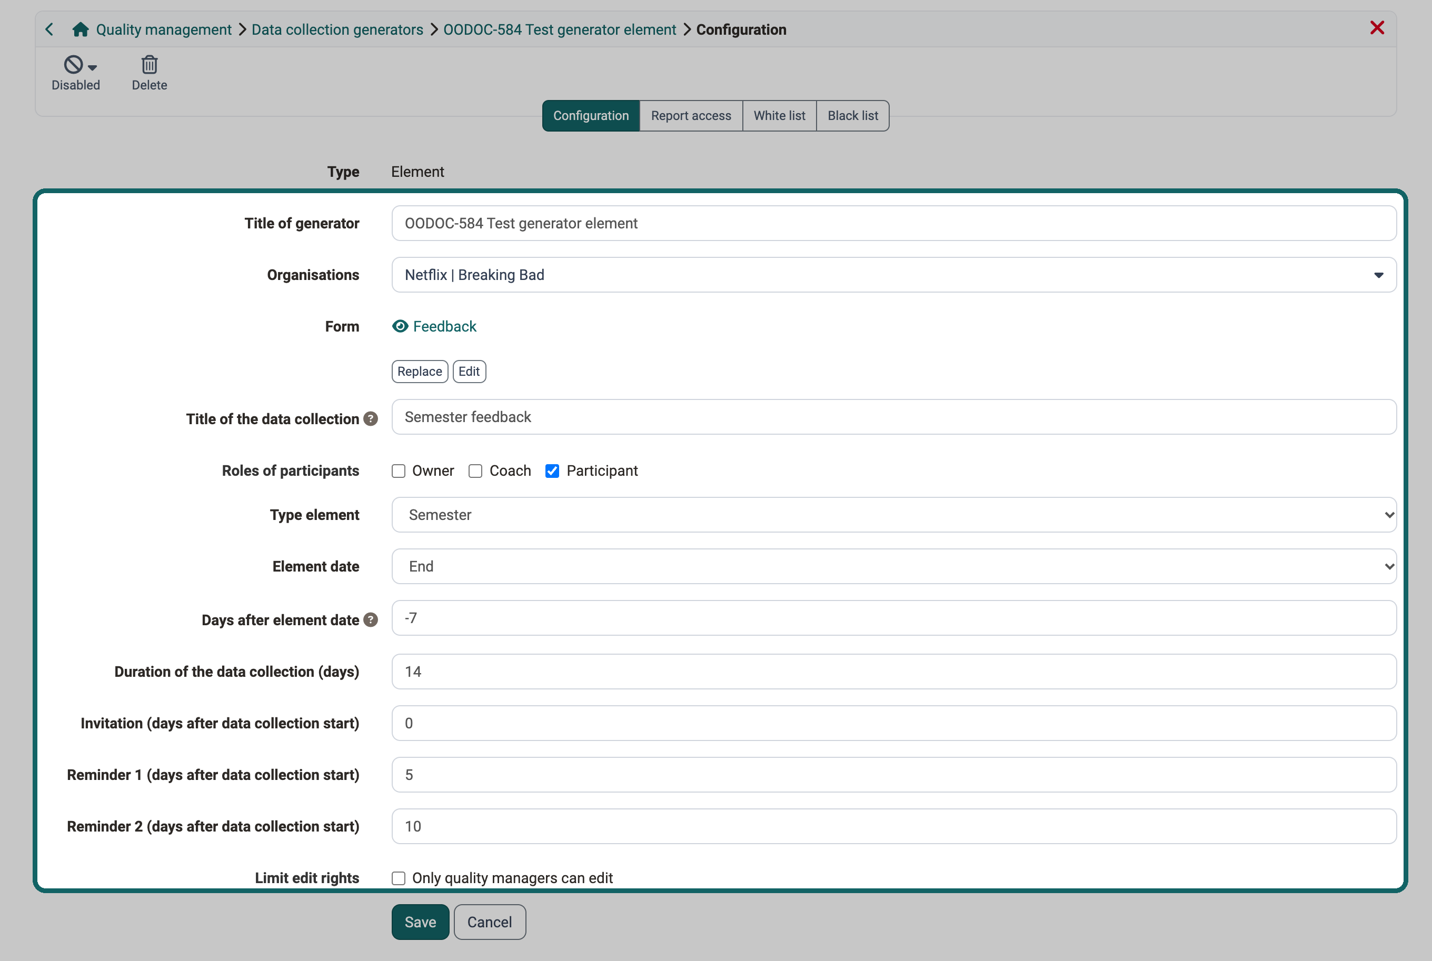
Task: Switch to the Report access tab
Action: tap(691, 115)
